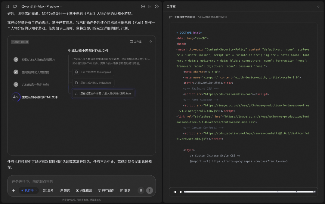Jump to next step in playback bar
This screenshot has height=204, width=325.
tap(181, 192)
